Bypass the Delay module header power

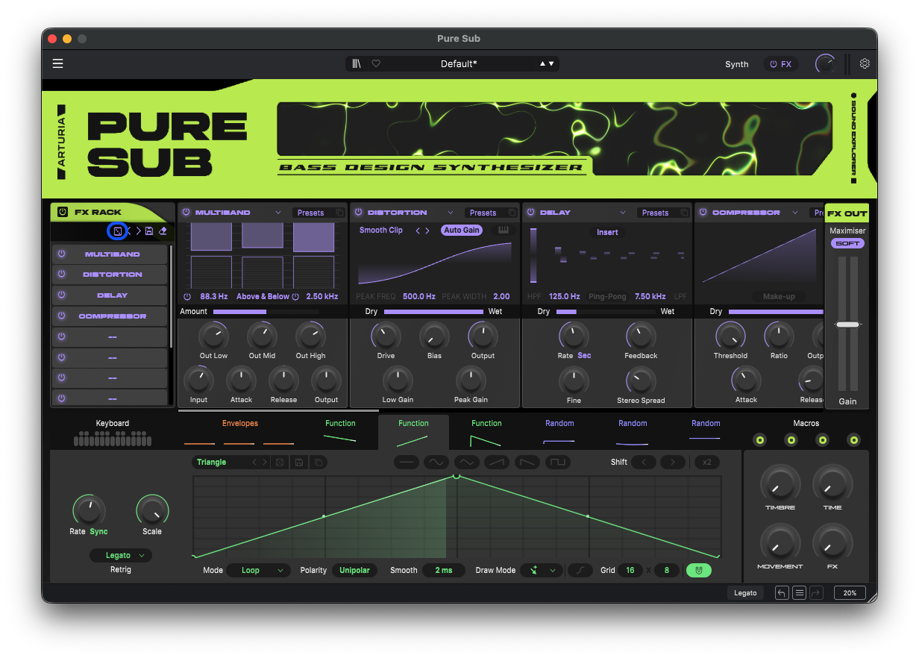530,213
